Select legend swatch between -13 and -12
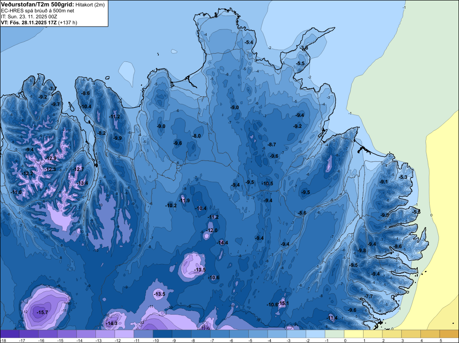 coord(105,334)
